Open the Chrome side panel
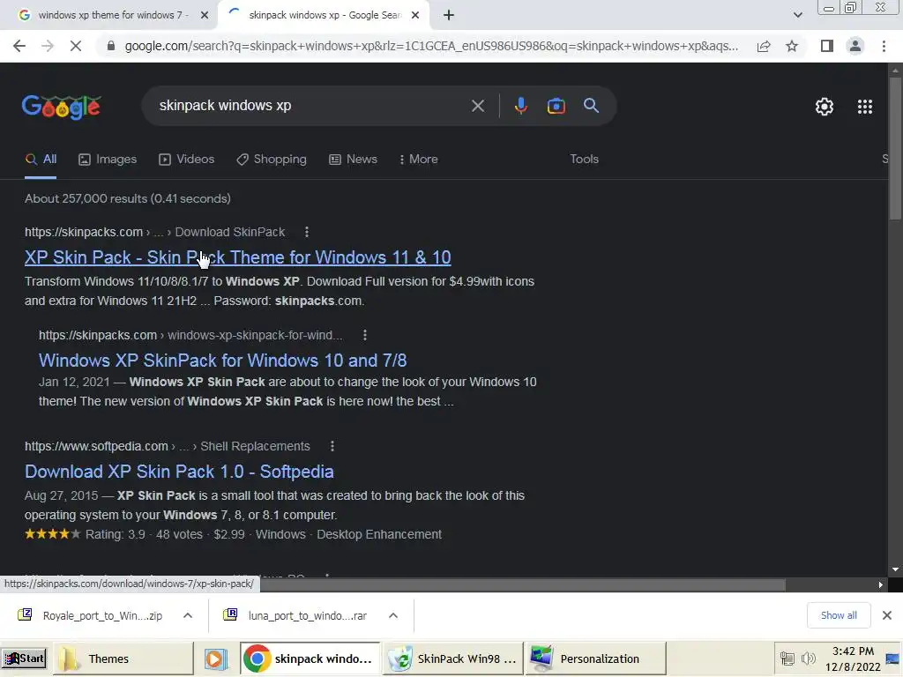Screen dimensions: 903x677 [x=827, y=46]
